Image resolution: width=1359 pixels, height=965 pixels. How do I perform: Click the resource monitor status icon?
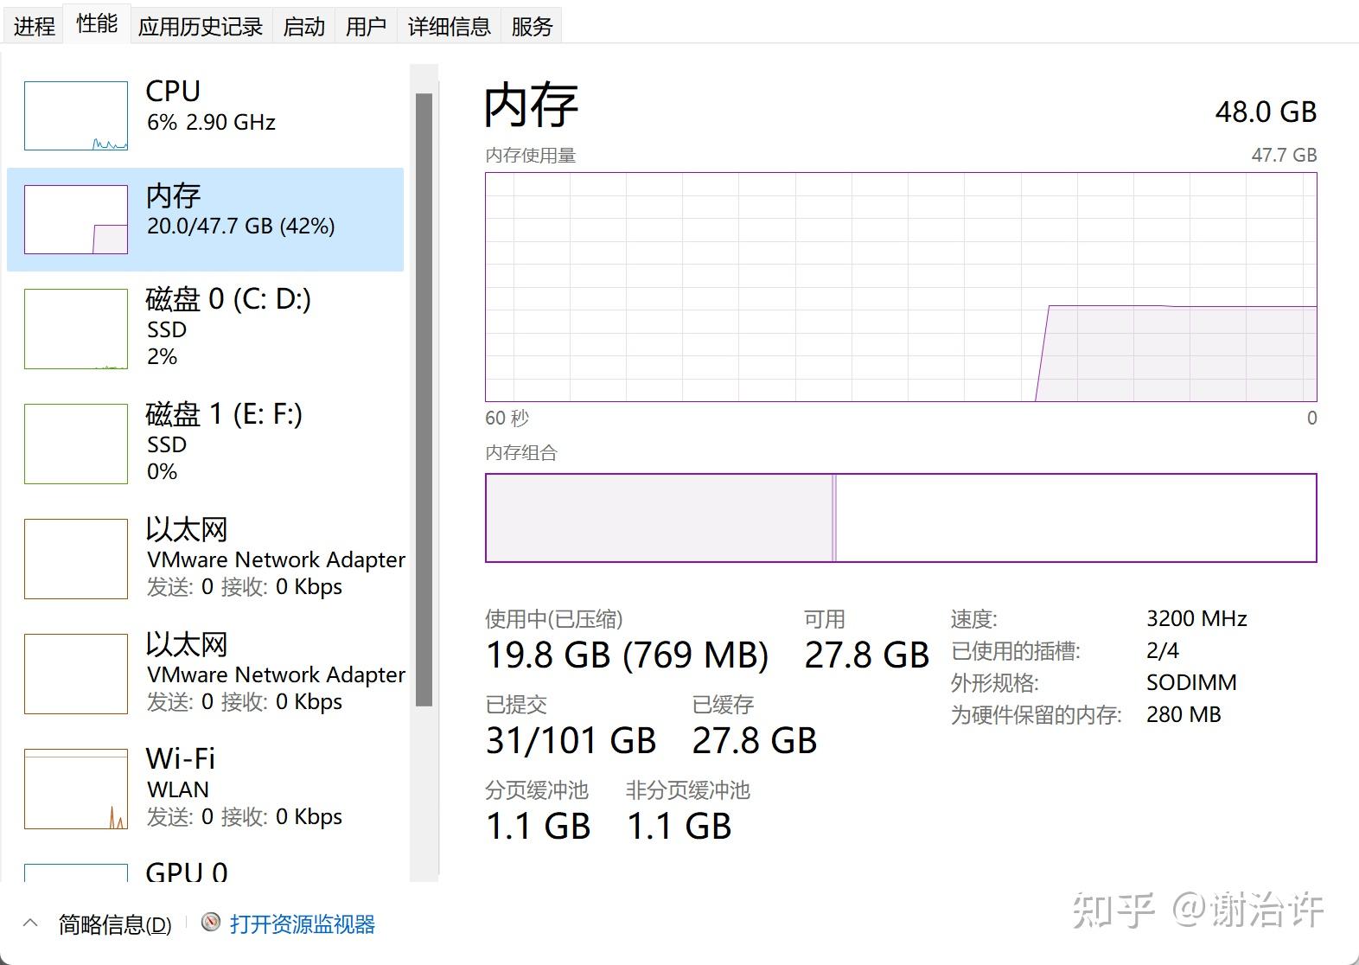click(x=208, y=924)
